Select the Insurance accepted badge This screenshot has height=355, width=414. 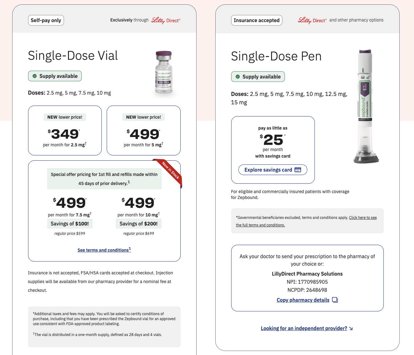256,20
